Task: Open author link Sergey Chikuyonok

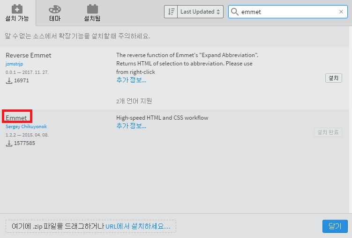Action: 26,127
